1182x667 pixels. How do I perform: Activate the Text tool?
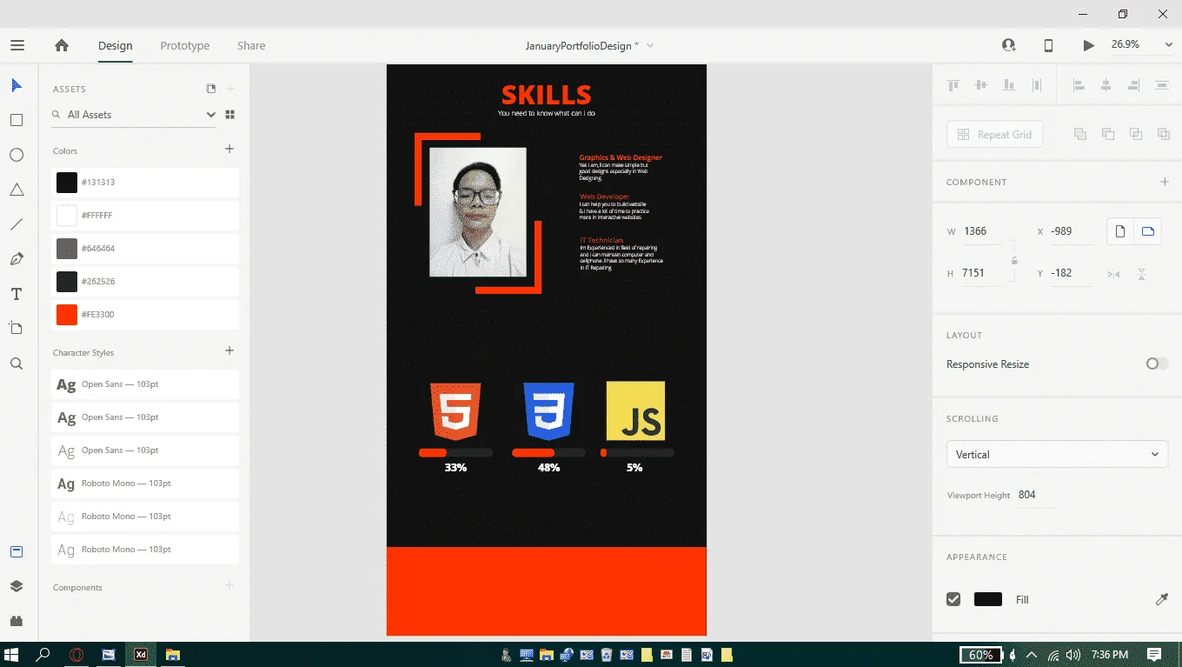(17, 294)
